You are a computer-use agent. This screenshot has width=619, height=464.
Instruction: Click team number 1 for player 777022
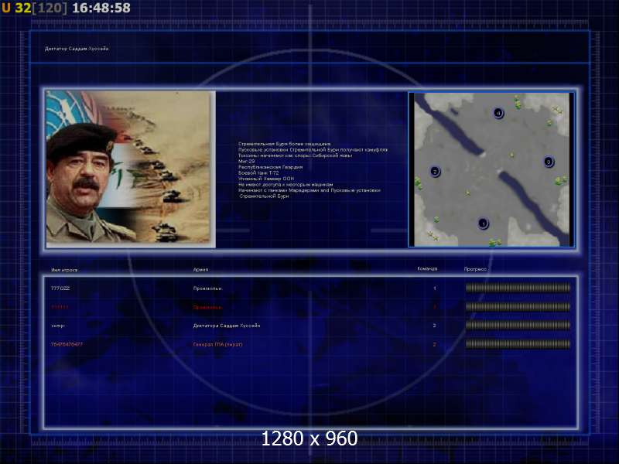tap(435, 288)
